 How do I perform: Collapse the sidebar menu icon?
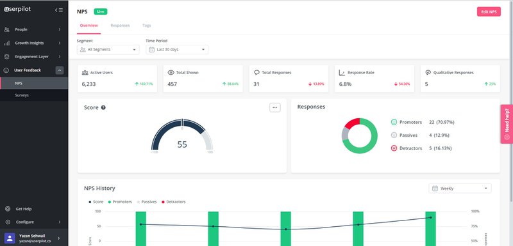click(x=59, y=10)
